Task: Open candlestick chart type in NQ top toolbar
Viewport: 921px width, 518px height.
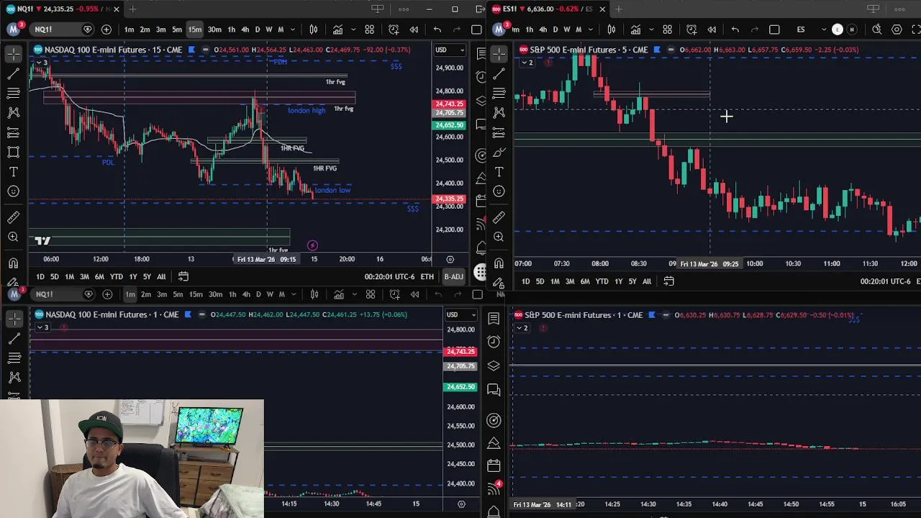Action: pos(314,29)
